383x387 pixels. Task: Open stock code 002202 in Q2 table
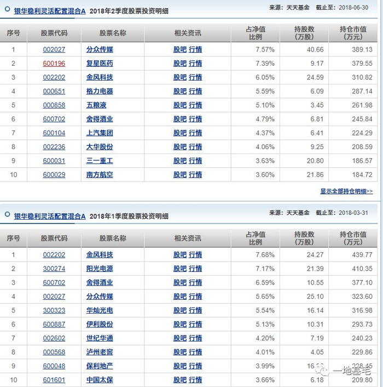(54, 77)
